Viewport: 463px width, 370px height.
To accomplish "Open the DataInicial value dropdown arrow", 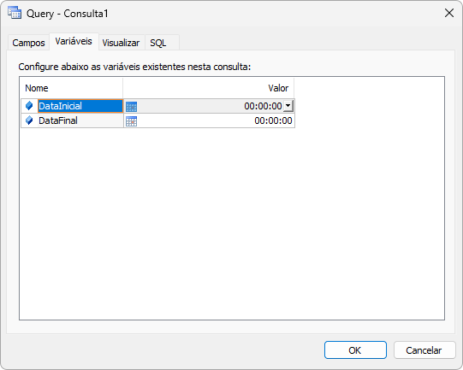I will pyautogui.click(x=288, y=106).
